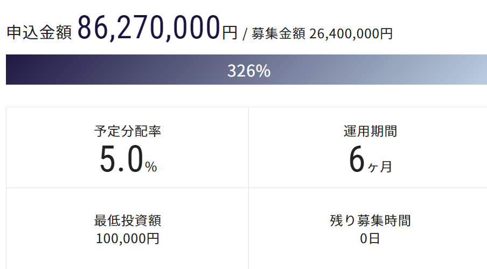
Task: Click the 円 unit after application amount
Action: (229, 33)
